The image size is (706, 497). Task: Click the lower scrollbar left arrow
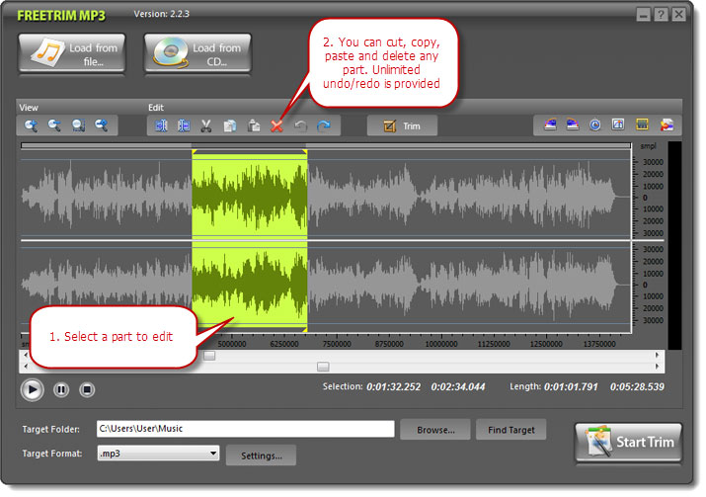pyautogui.click(x=26, y=366)
